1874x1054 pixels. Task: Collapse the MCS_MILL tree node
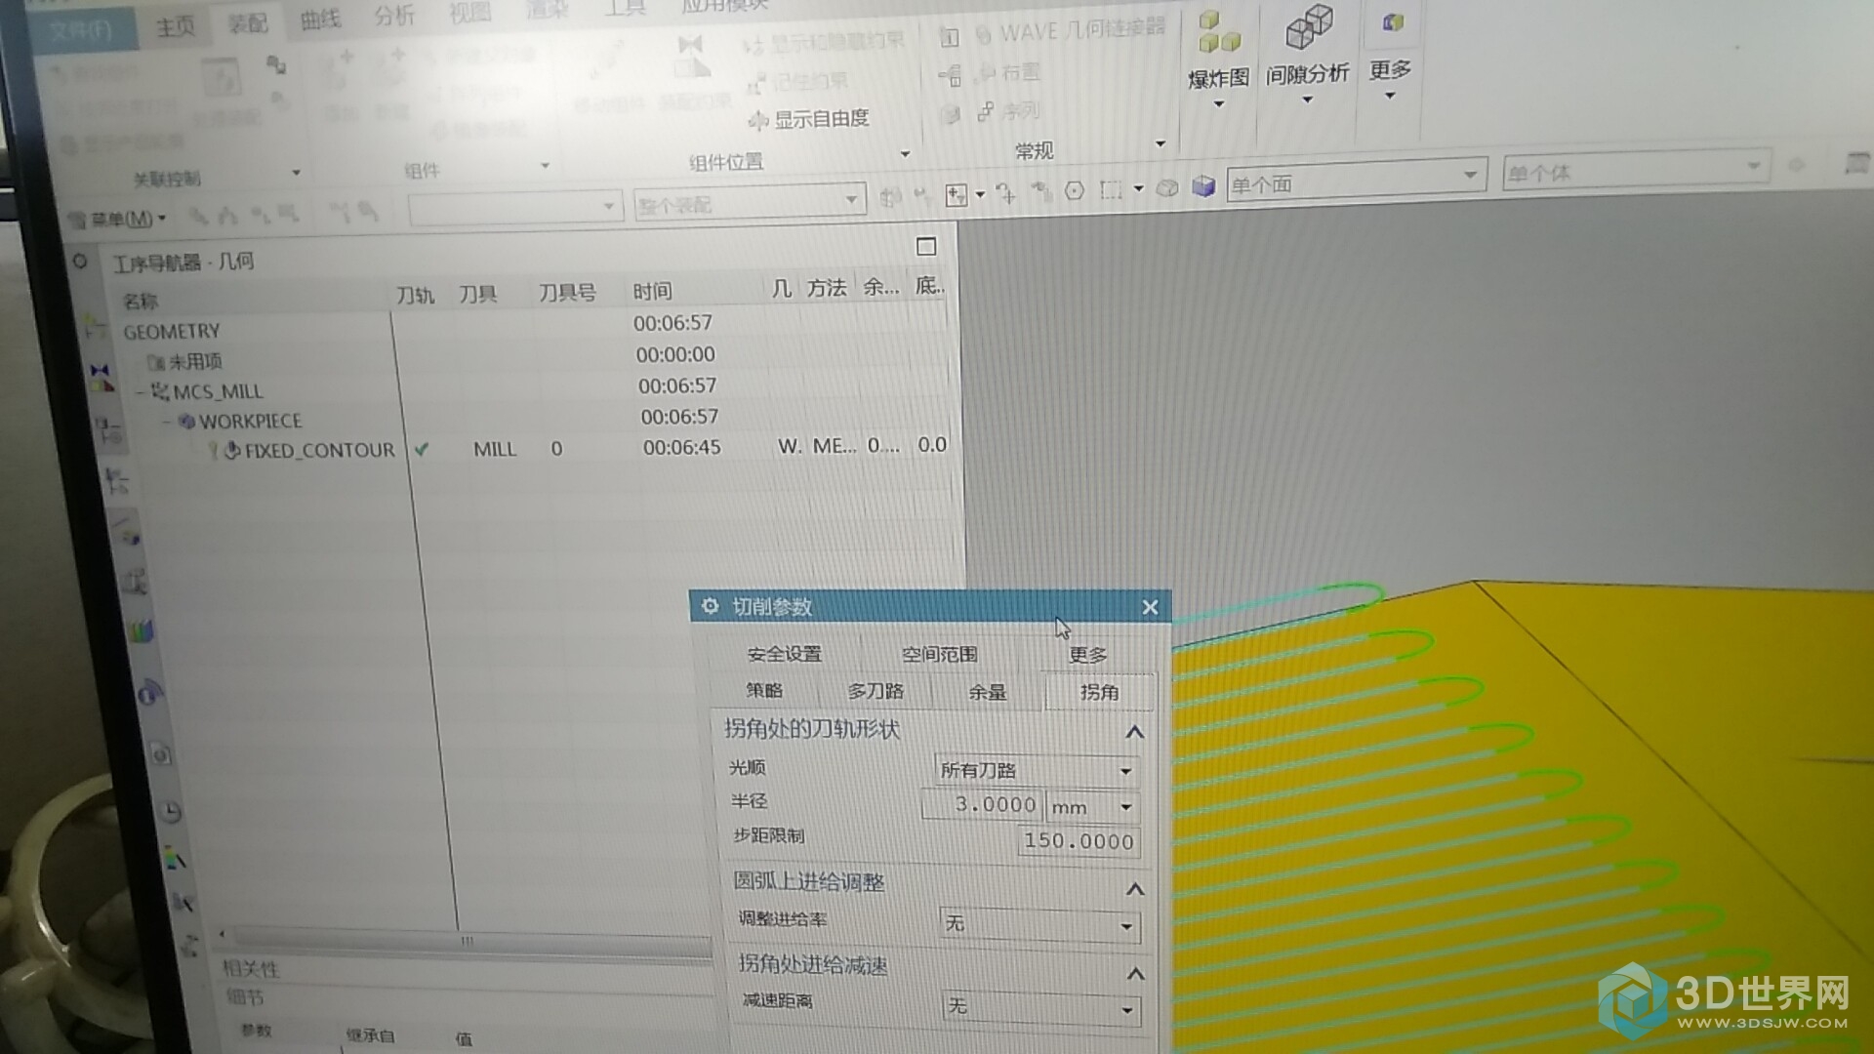pyautogui.click(x=140, y=392)
